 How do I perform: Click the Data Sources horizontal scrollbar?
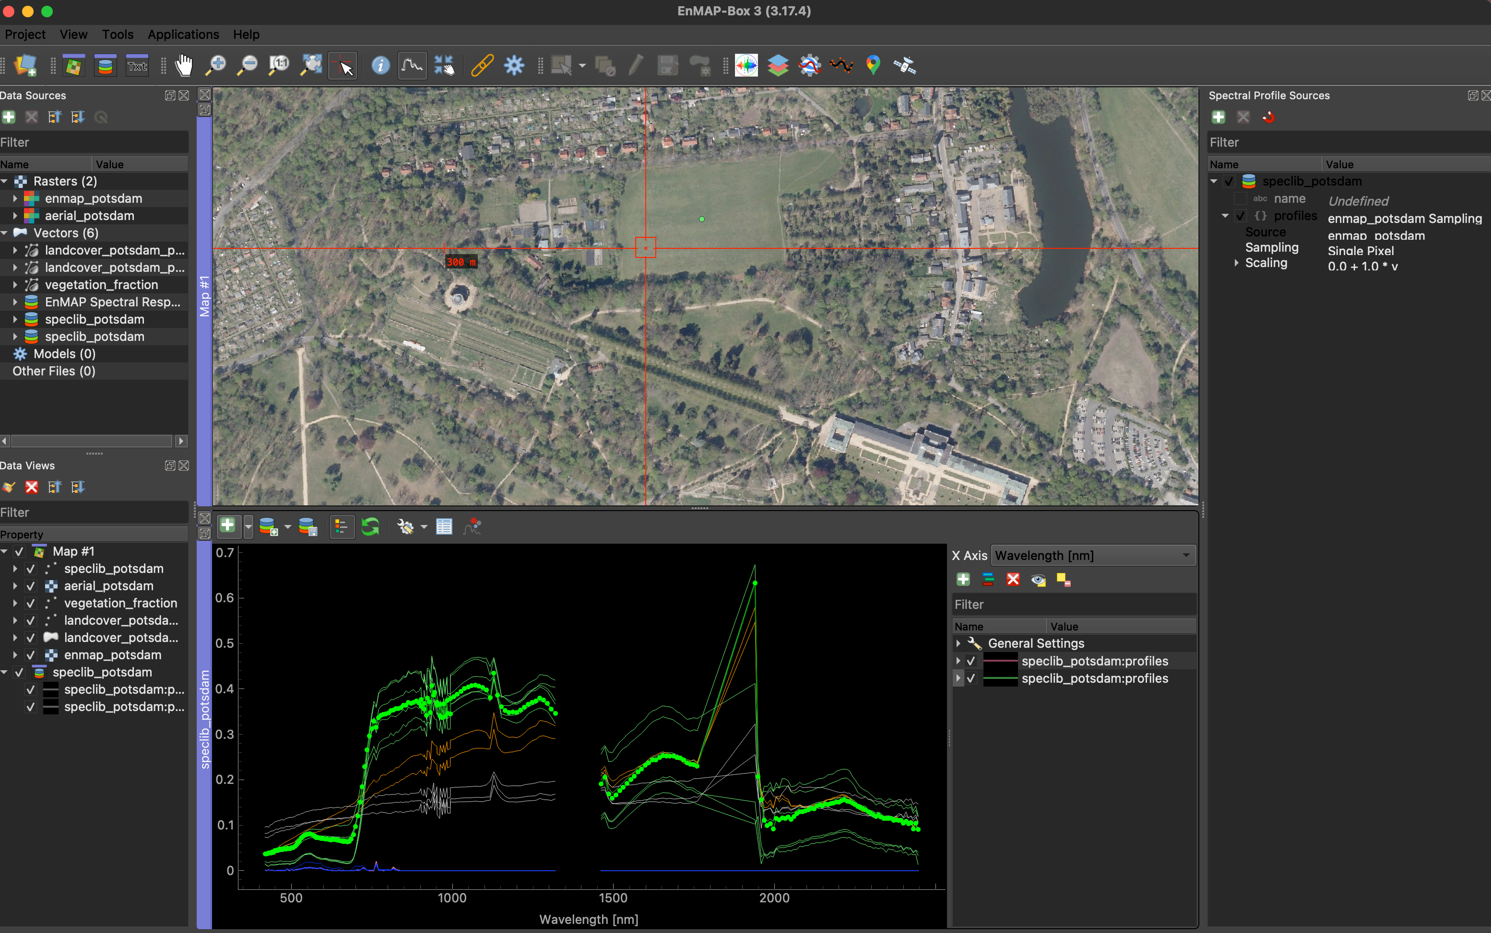tap(91, 441)
